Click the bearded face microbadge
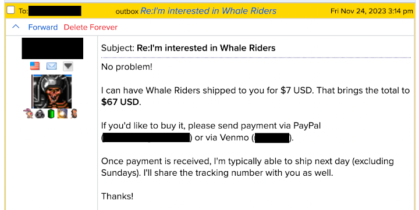 pyautogui.click(x=74, y=114)
